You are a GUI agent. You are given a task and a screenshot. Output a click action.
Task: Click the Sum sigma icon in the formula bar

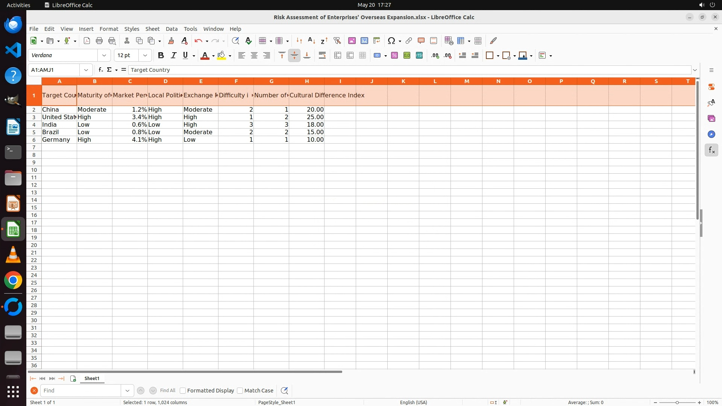pyautogui.click(x=109, y=70)
